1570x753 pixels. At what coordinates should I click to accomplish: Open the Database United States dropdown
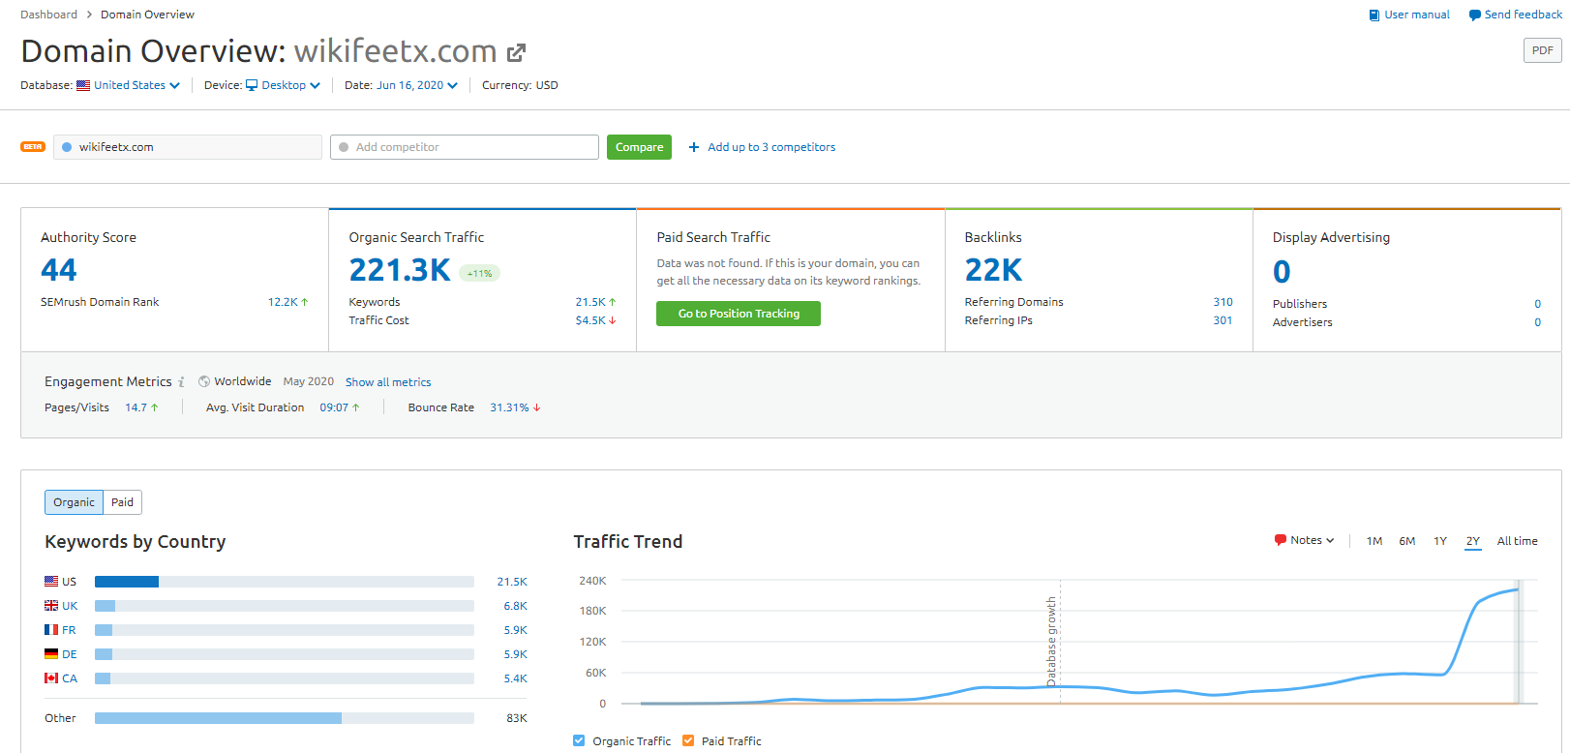tap(136, 85)
